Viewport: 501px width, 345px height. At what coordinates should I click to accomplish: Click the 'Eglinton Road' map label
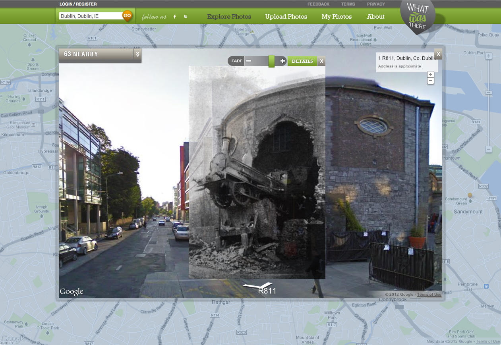364,305
